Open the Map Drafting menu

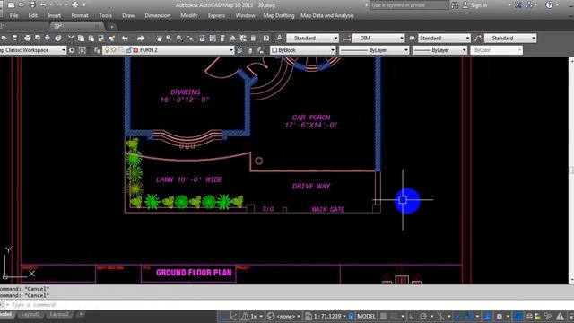[279, 16]
